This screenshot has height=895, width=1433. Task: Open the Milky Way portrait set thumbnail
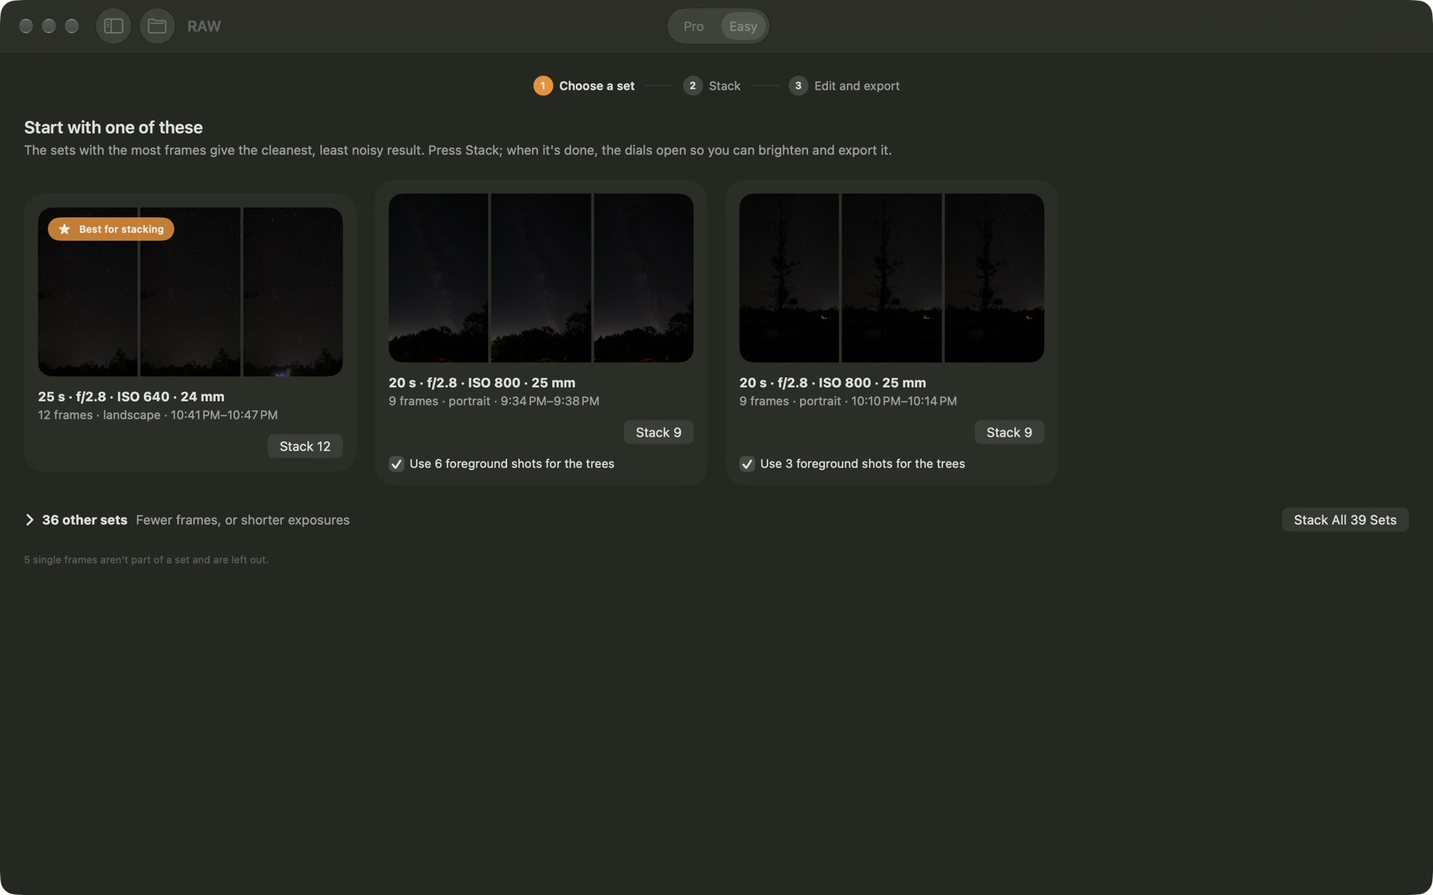[541, 278]
